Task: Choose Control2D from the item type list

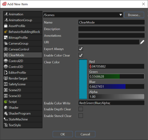Action: click(23, 61)
